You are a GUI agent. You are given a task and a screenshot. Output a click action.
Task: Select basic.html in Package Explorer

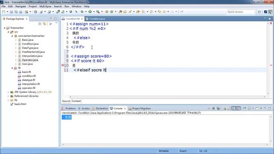tap(20, 104)
